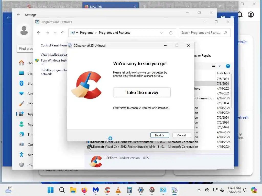
Task: Click the blue help icon in Programs and Features
Action: [x=228, y=66]
